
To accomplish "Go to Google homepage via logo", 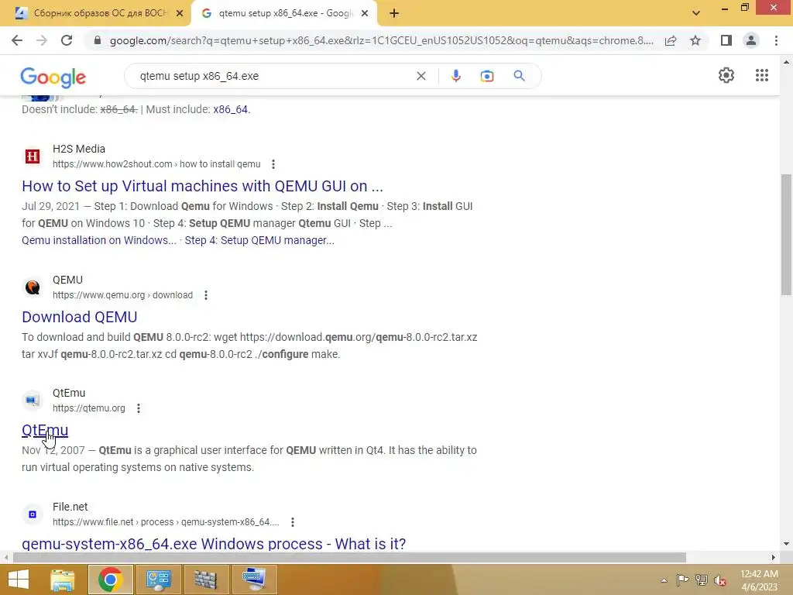I will 53,77.
